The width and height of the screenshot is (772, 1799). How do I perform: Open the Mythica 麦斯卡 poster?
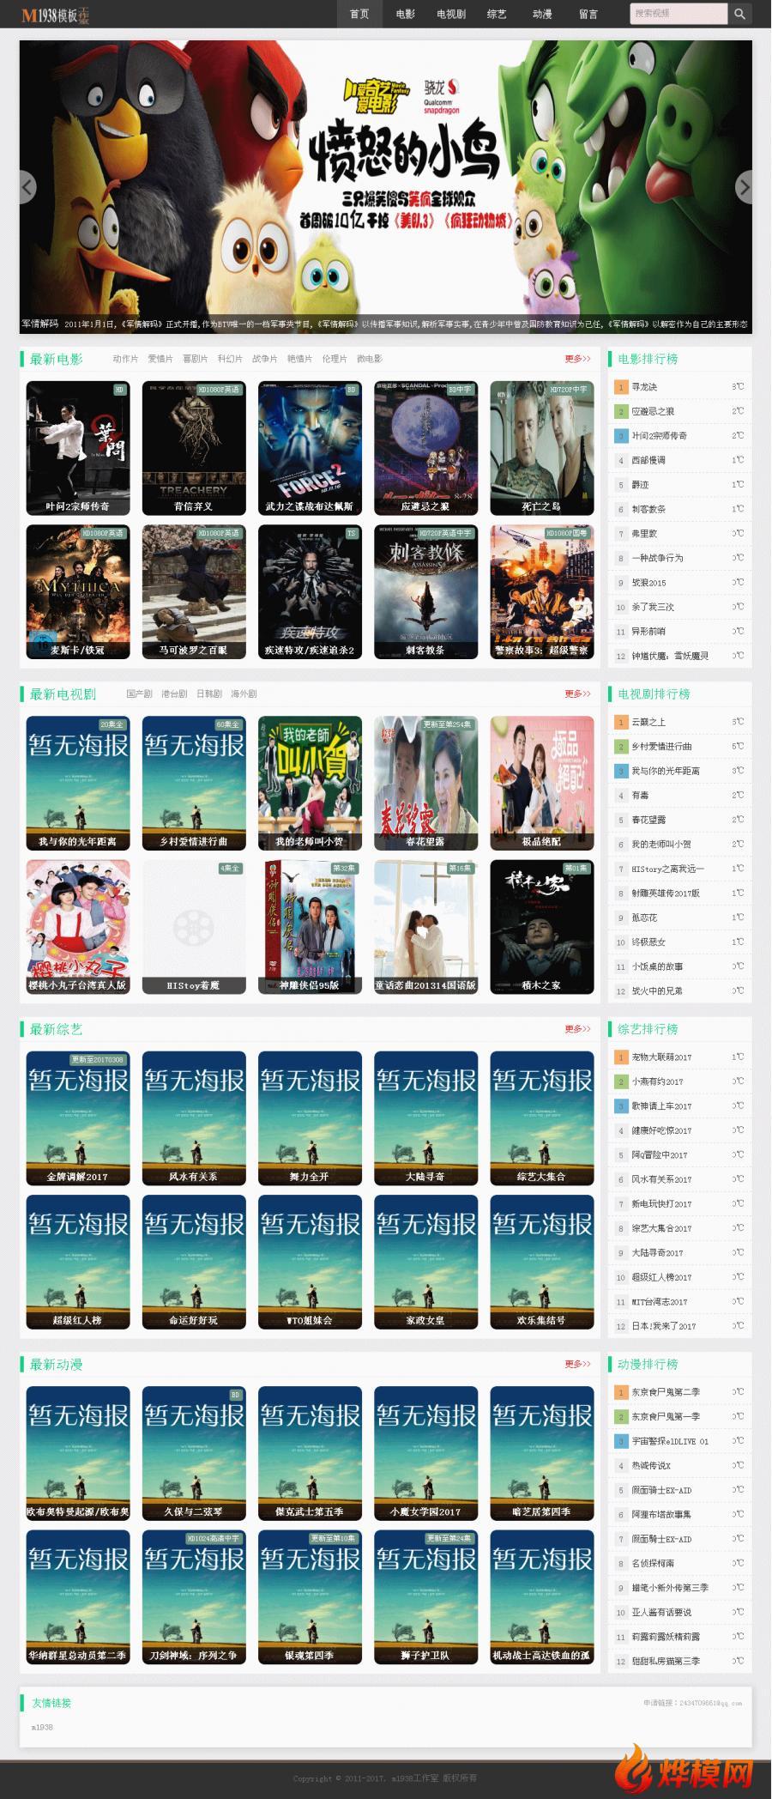[78, 592]
